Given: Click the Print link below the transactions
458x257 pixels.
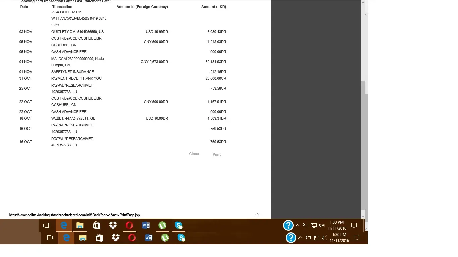Looking at the screenshot, I should (216, 154).
